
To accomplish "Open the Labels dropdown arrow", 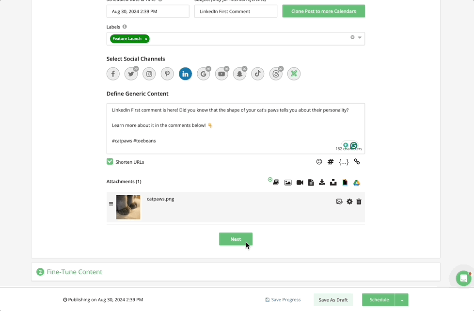I will click(360, 38).
